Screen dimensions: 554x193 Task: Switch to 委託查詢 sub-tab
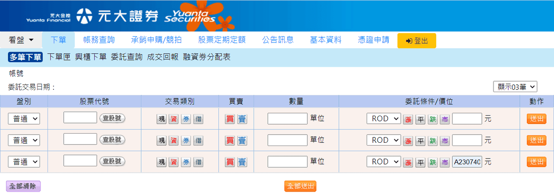[x=126, y=57]
